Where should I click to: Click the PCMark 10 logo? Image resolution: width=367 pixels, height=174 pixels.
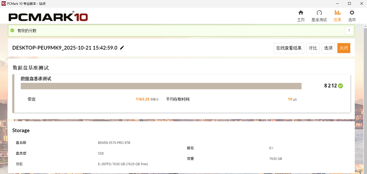click(x=48, y=17)
